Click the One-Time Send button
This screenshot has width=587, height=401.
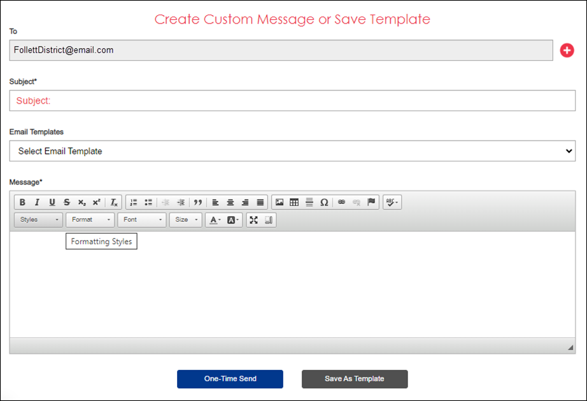tap(230, 379)
